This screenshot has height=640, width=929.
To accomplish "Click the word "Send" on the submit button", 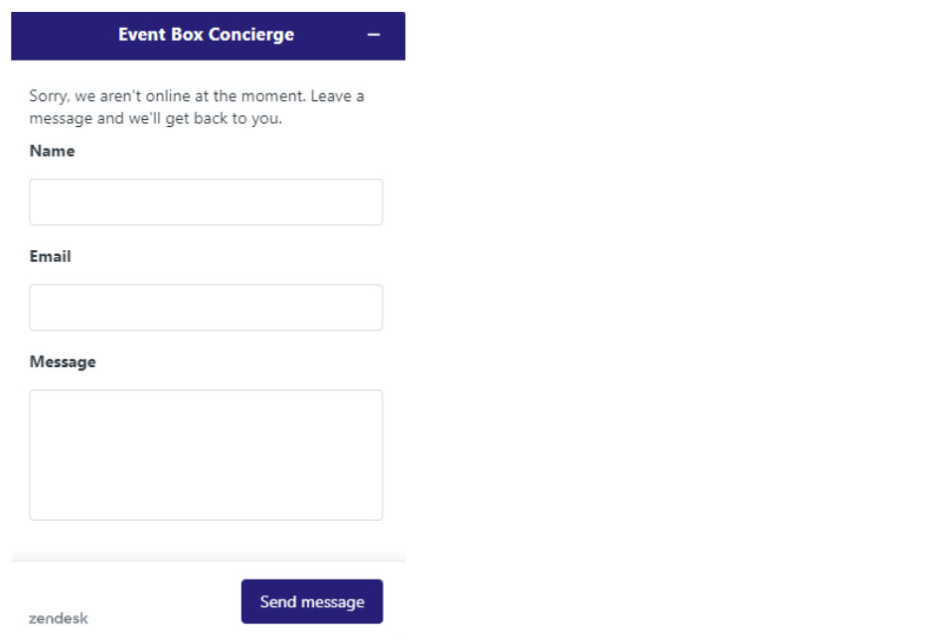I will [x=278, y=601].
